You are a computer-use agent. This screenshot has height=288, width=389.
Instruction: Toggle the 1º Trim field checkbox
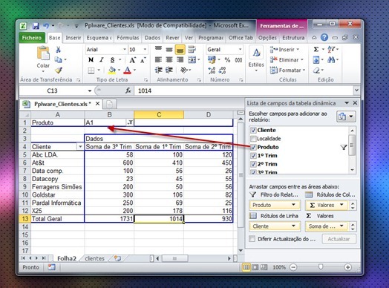click(x=253, y=156)
